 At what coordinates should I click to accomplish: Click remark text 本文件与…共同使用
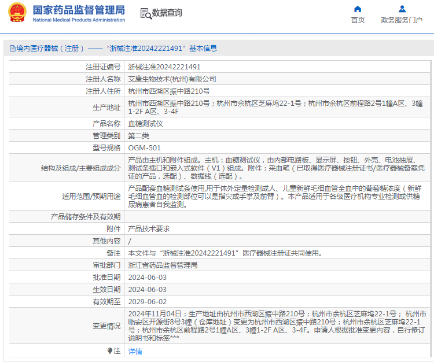tap(225, 253)
